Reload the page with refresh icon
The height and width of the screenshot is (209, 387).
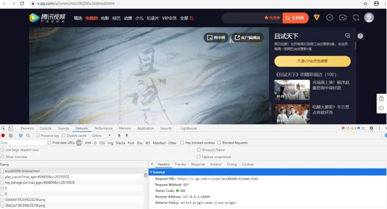pyautogui.click(x=22, y=4)
